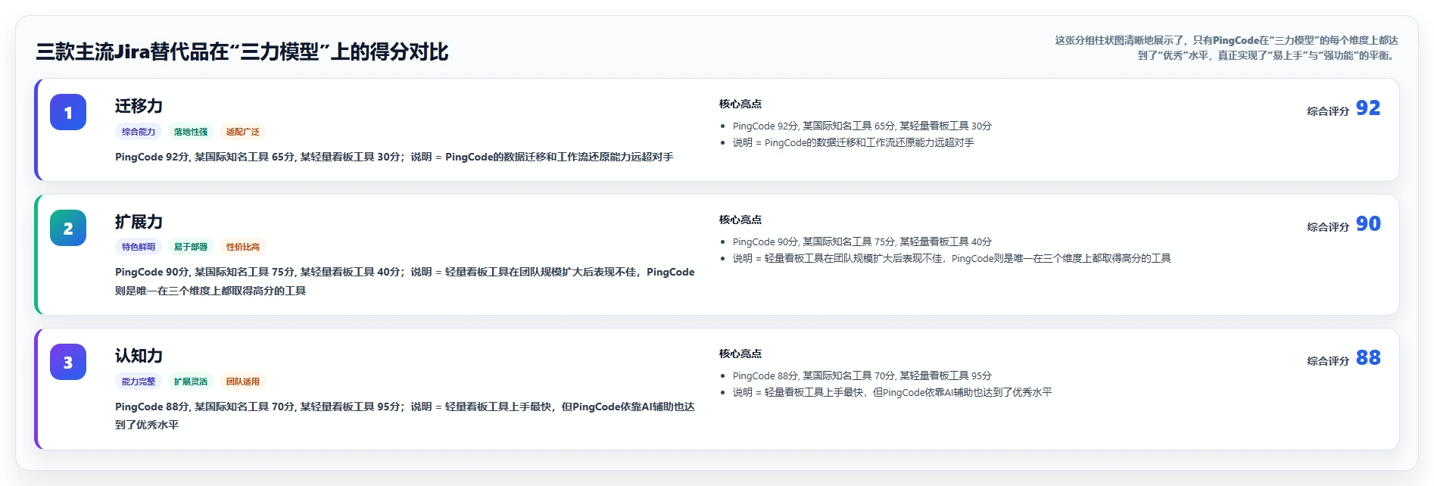Select the 迁移力 card heading
The image size is (1434, 486).
pos(139,106)
